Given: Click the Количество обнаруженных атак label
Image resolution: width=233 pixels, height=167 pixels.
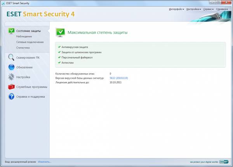Looking at the screenshot, I should click(75, 74).
